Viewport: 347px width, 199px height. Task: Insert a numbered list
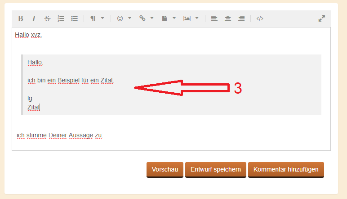(61, 18)
